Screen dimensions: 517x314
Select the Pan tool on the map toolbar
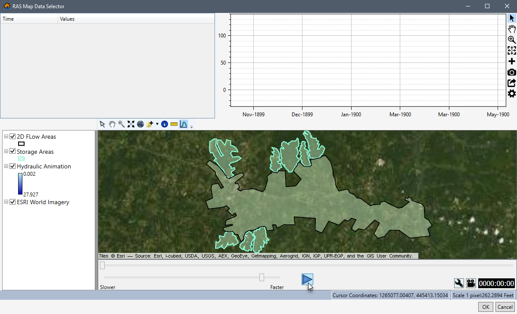pos(112,124)
